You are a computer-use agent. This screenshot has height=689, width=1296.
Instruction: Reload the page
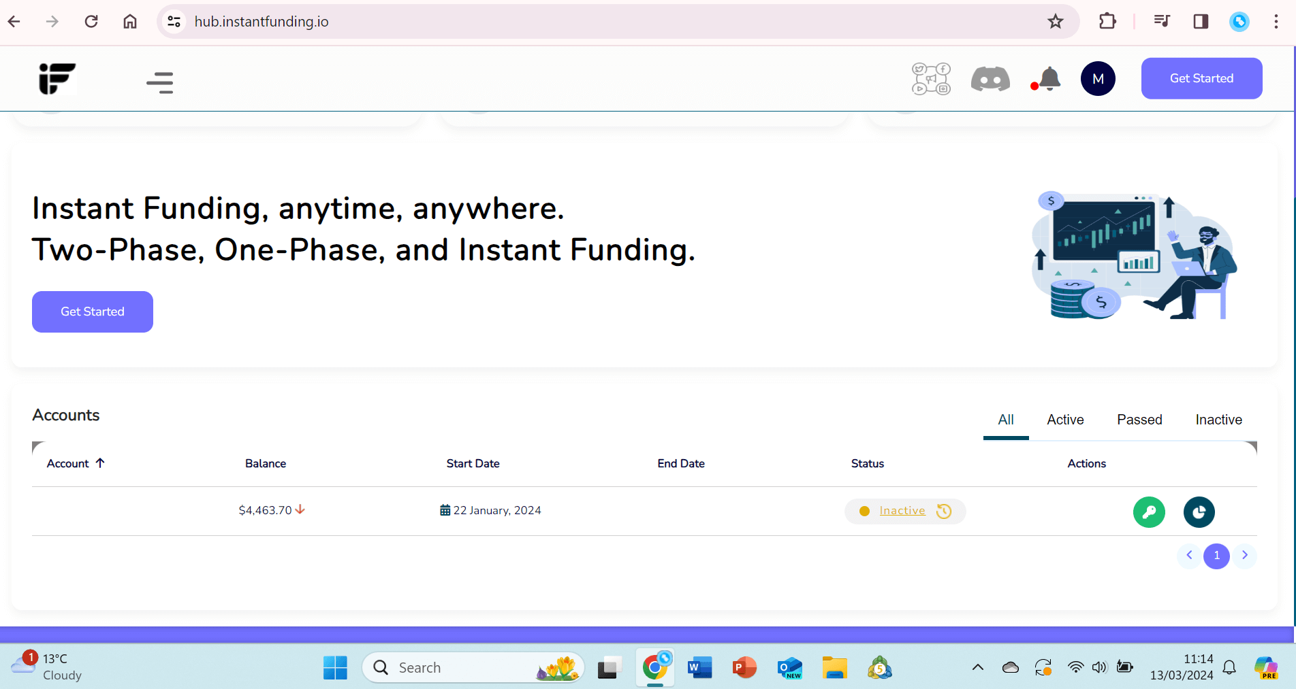pyautogui.click(x=91, y=22)
